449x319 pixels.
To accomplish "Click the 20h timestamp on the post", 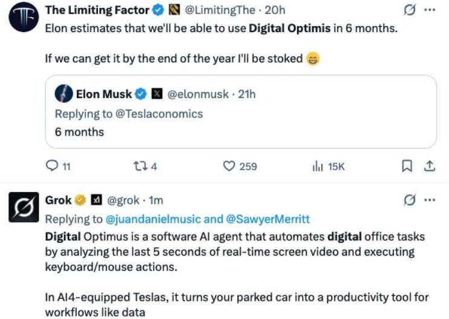I will (x=275, y=11).
